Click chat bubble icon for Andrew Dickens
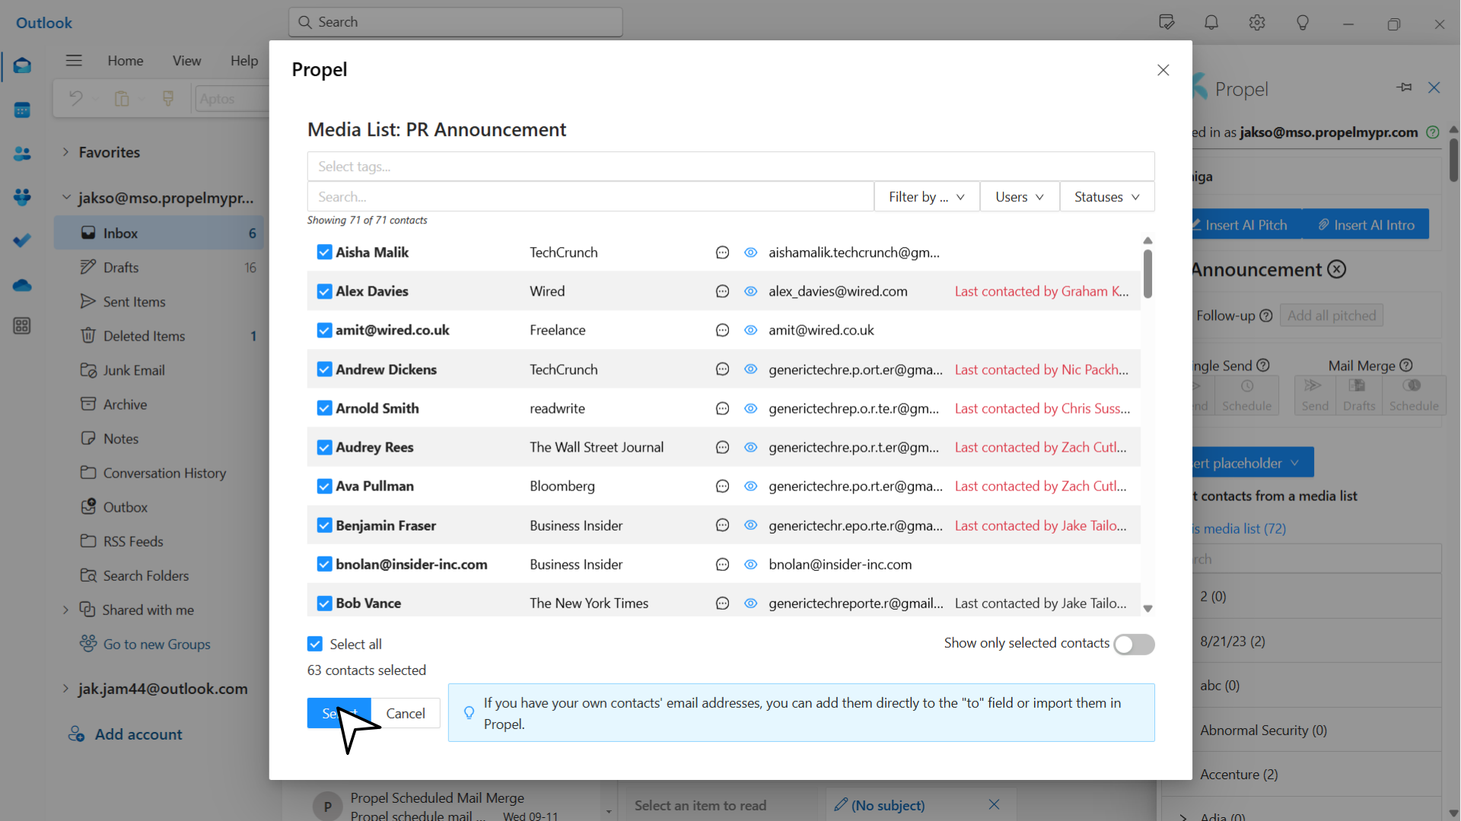Viewport: 1461px width, 821px height. coord(722,369)
